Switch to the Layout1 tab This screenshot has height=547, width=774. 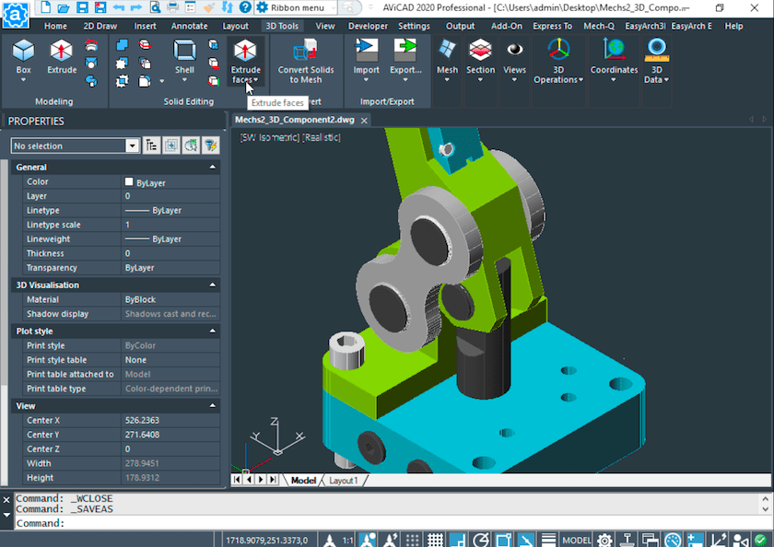343,480
